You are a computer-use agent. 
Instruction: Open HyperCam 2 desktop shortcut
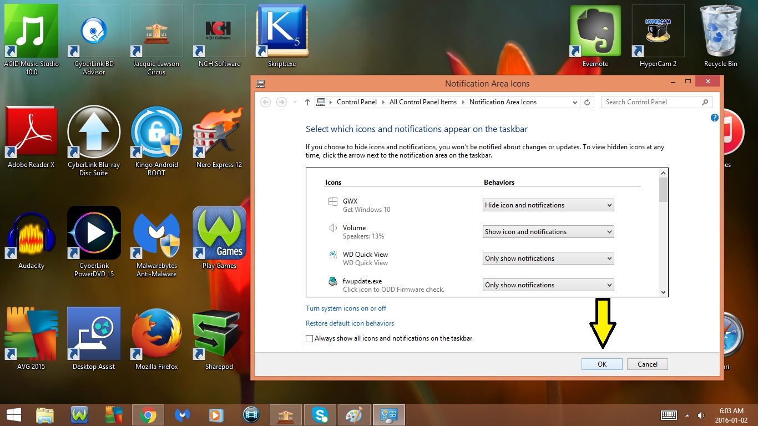[658, 36]
